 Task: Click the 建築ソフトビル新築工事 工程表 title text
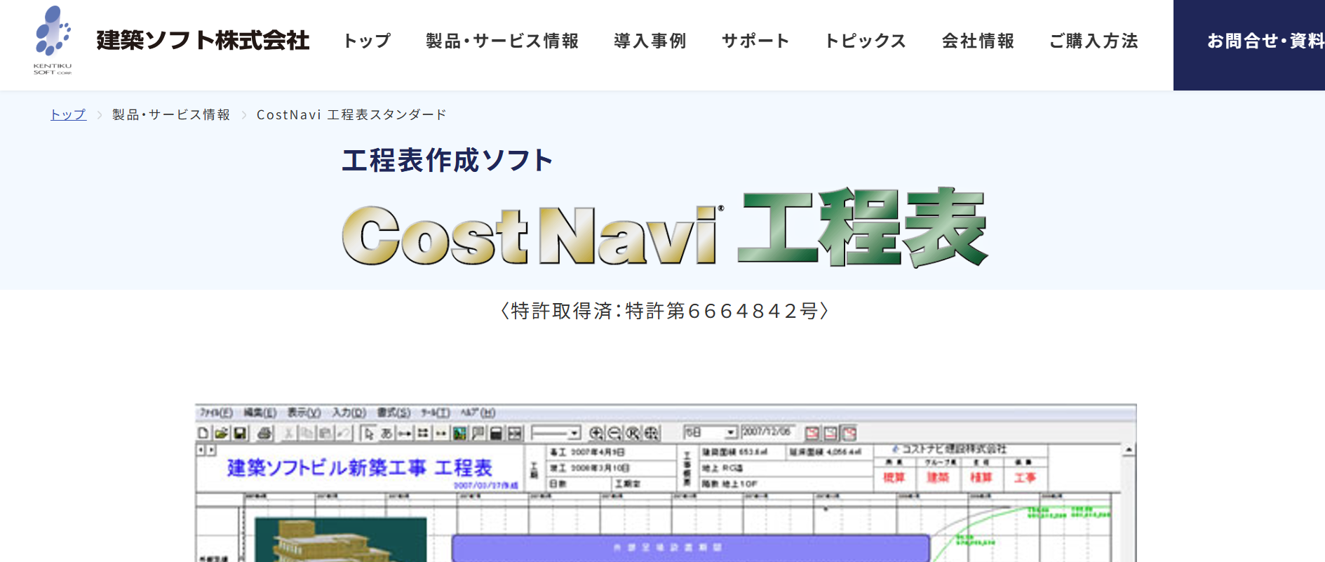coord(360,467)
